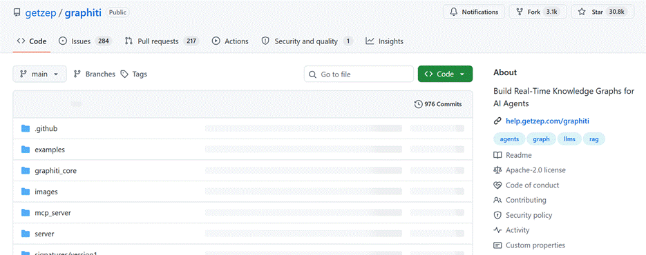Open the Insights tab
The height and width of the screenshot is (255, 646).
pos(384,41)
